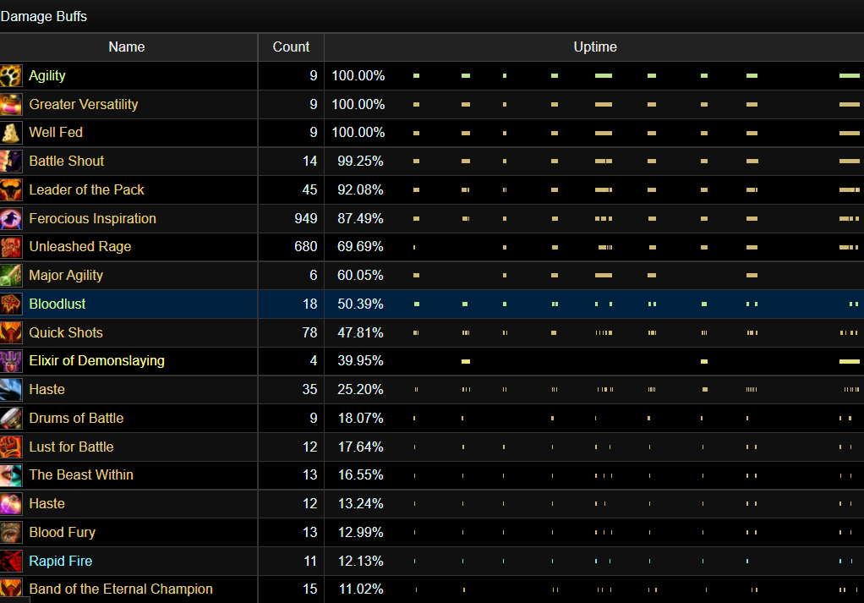Screen dimensions: 864x603
Task: Click the 11.02% uptime value
Action: click(x=361, y=589)
